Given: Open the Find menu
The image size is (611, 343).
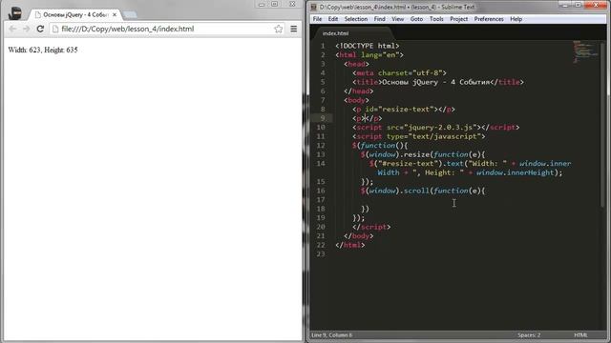Looking at the screenshot, I should point(380,19).
